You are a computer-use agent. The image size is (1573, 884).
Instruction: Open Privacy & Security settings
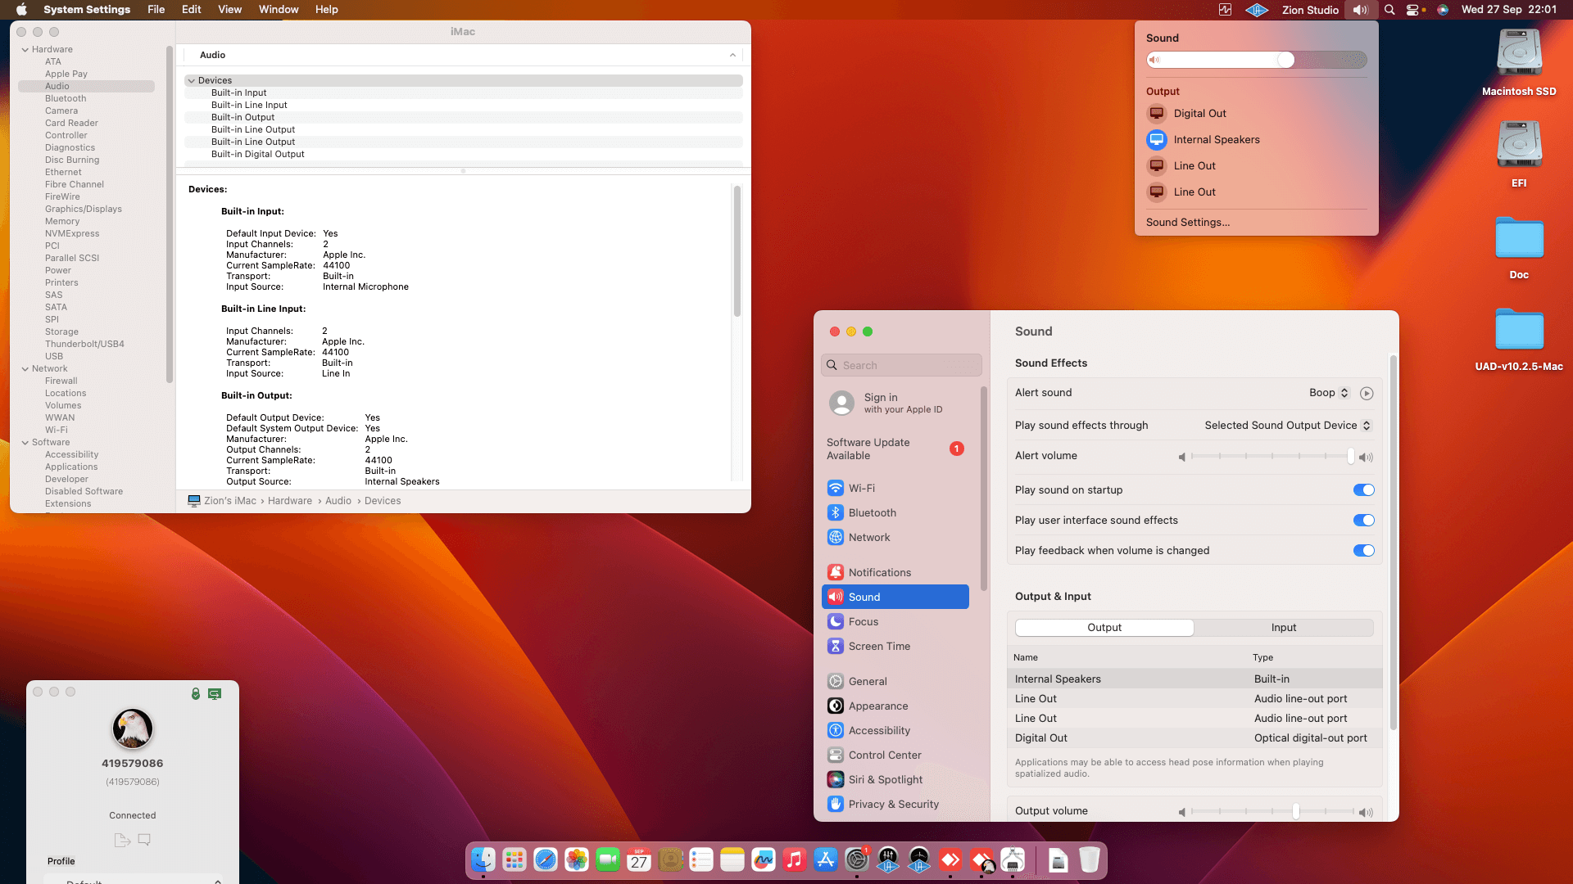coord(895,805)
